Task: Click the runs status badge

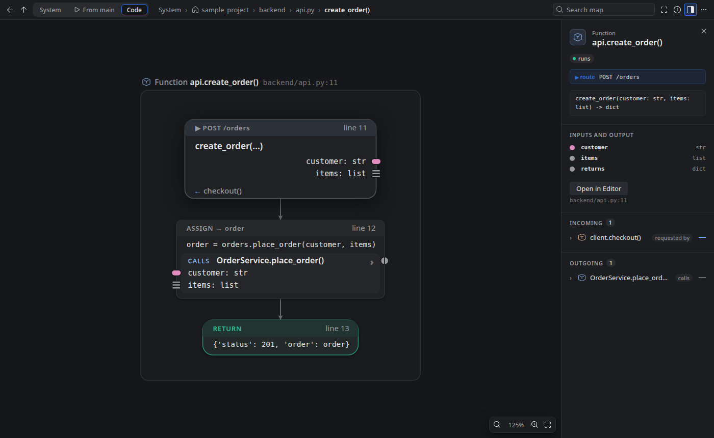Action: (x=582, y=59)
